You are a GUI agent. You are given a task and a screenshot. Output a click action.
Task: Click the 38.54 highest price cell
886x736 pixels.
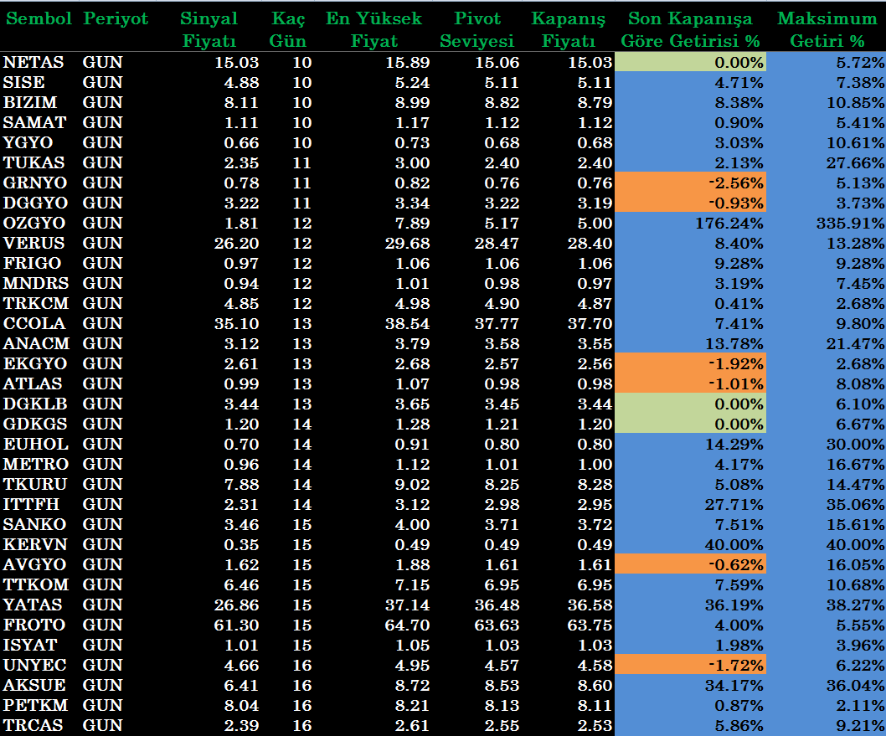(407, 323)
